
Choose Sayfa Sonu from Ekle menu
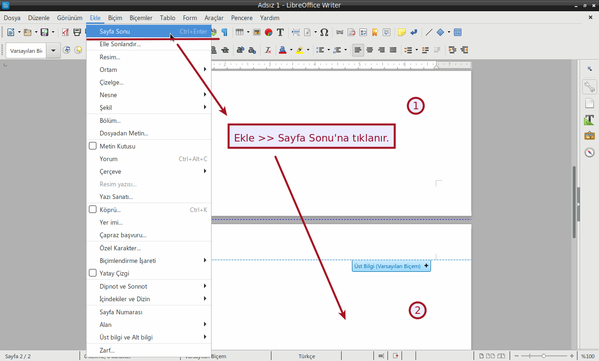149,32
